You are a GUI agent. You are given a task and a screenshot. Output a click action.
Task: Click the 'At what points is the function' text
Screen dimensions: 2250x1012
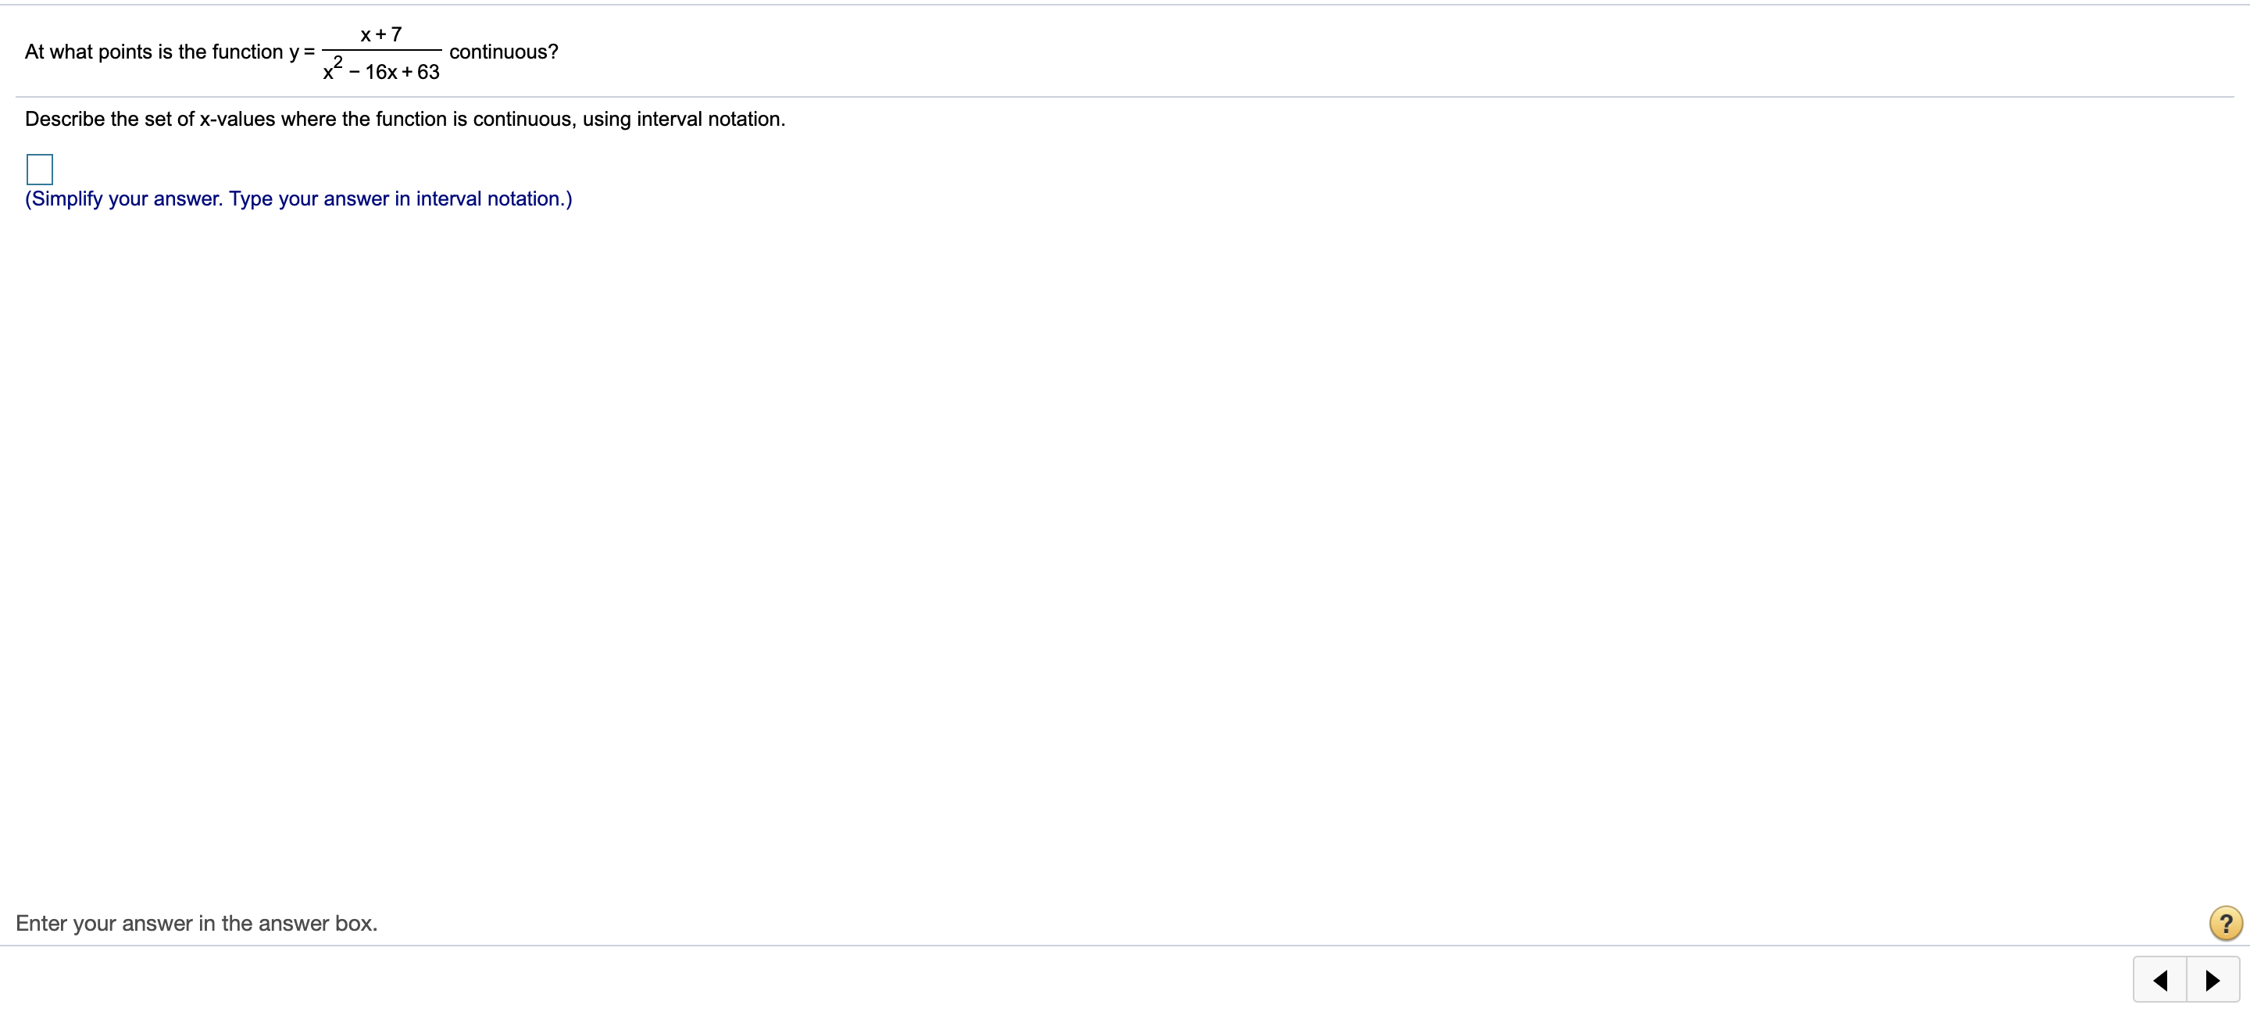click(x=154, y=52)
